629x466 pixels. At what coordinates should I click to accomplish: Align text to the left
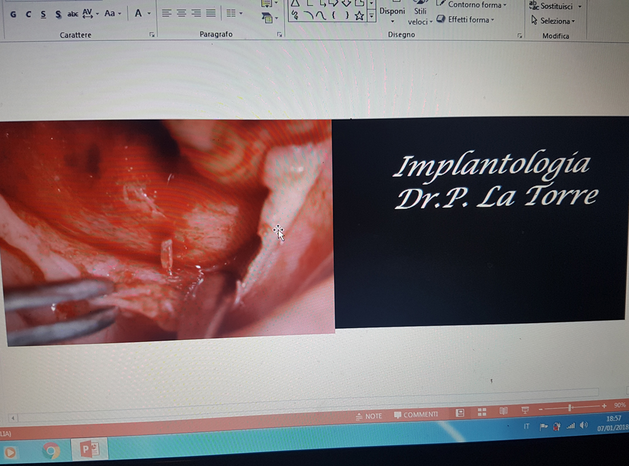click(167, 13)
